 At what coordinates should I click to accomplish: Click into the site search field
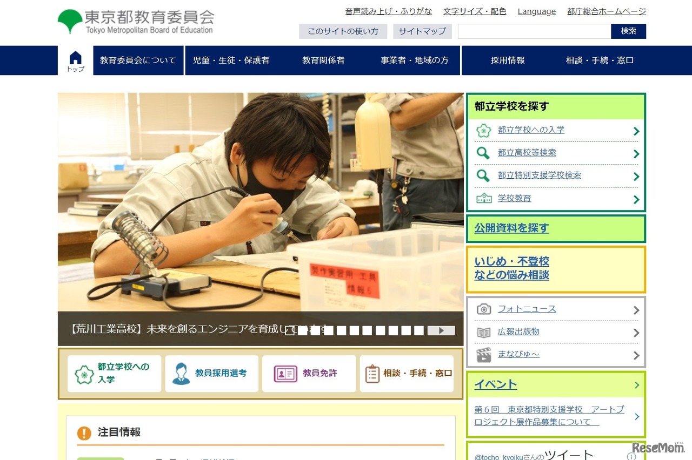(535, 31)
